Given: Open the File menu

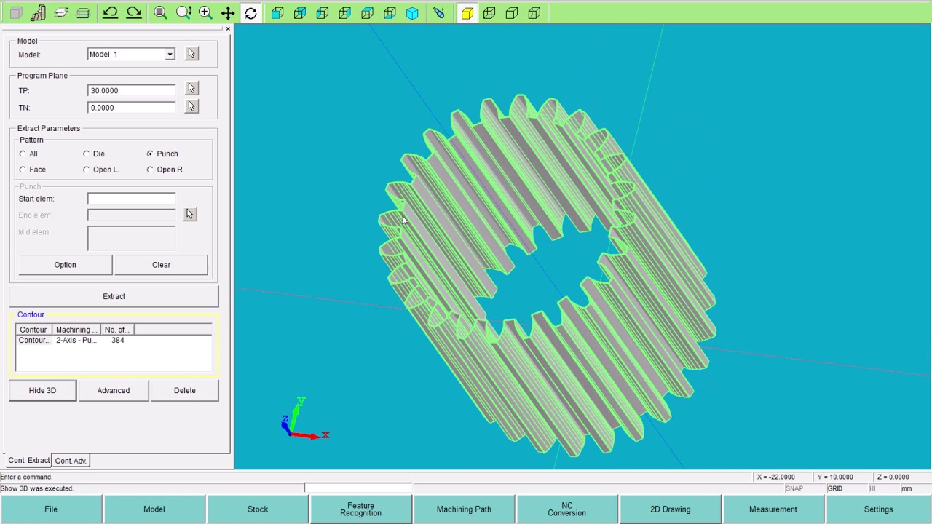Looking at the screenshot, I should tap(51, 509).
